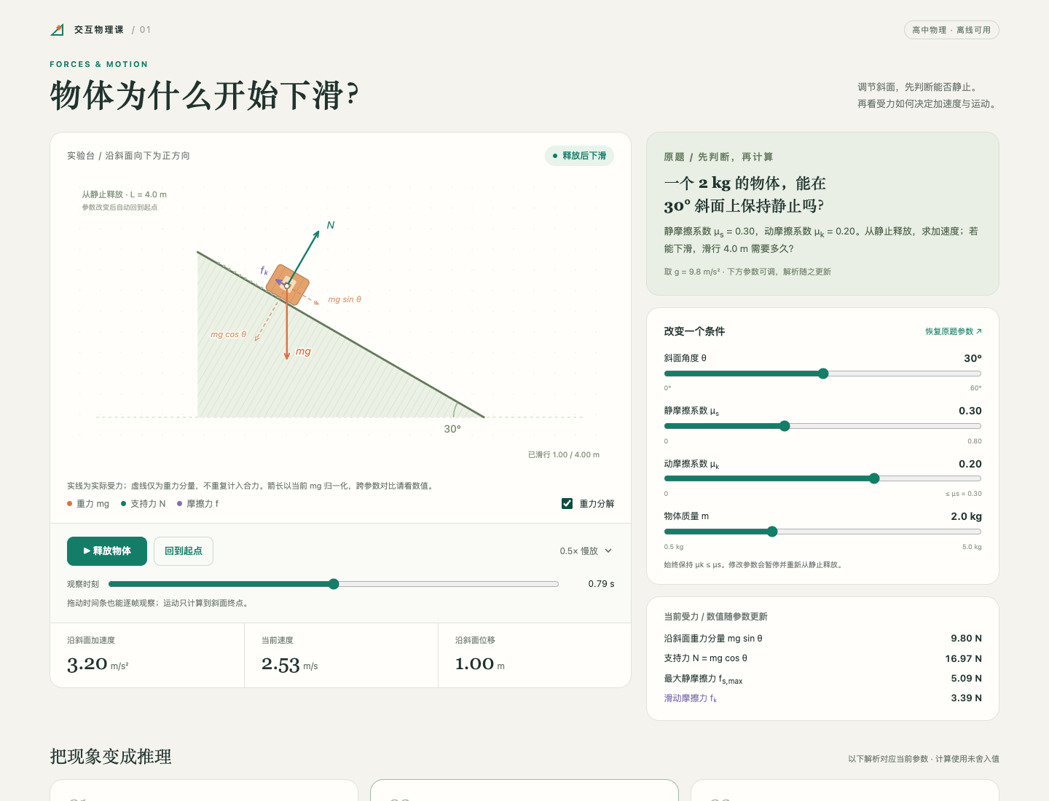This screenshot has height=801, width=1049.
Task: Click the 0.79 s time readout
Action: click(x=601, y=584)
